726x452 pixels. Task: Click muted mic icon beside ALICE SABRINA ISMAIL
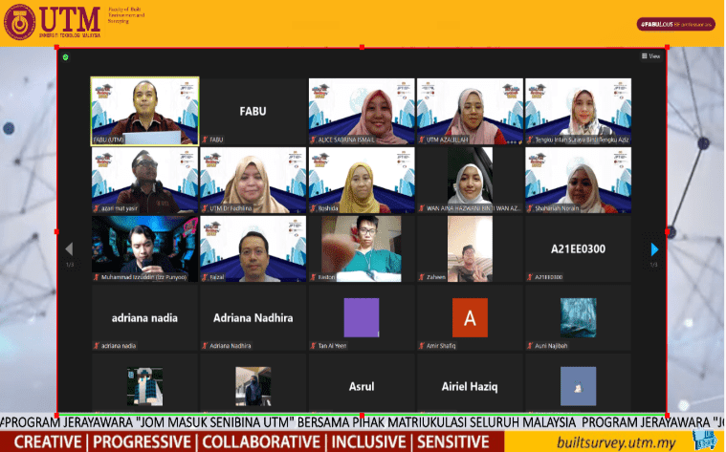[313, 140]
